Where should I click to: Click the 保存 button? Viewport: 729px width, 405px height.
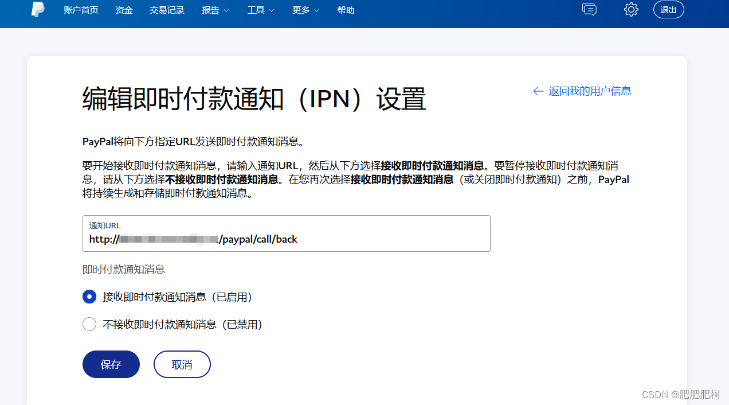click(111, 364)
